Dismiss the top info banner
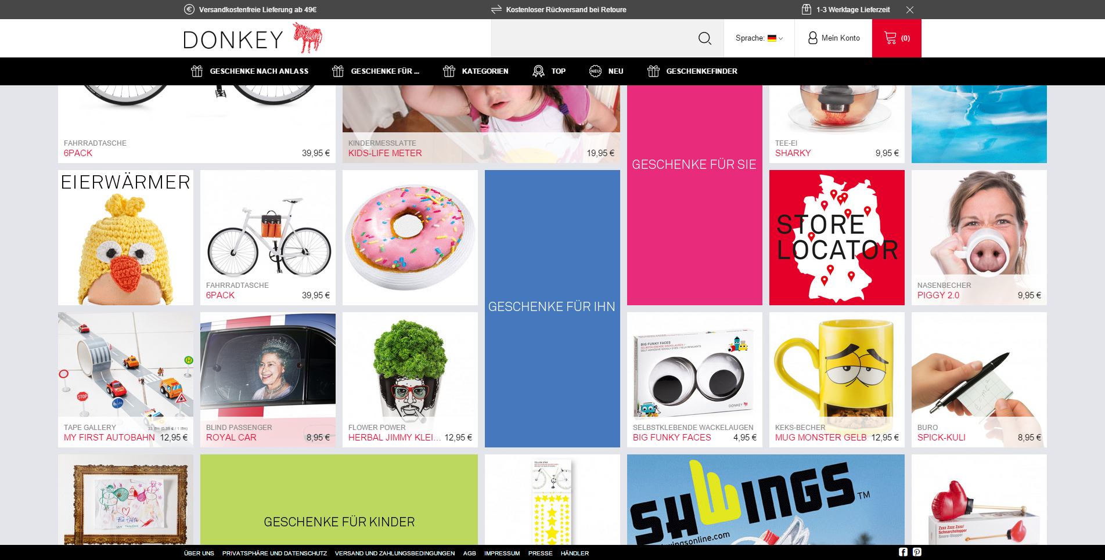The height and width of the screenshot is (560, 1105). [x=910, y=10]
